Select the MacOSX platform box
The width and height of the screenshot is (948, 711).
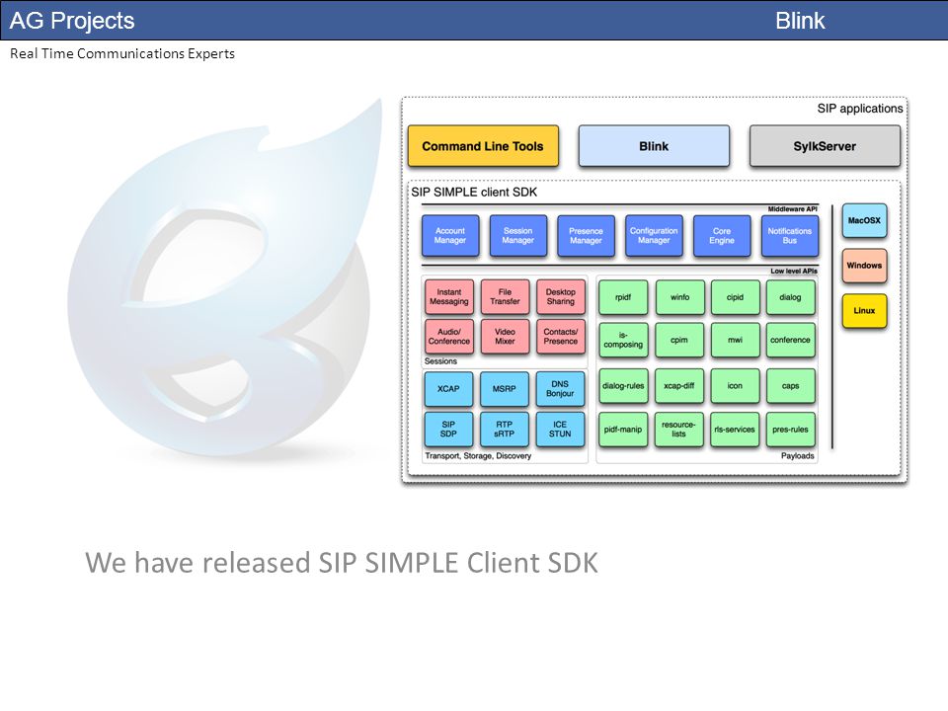click(864, 220)
